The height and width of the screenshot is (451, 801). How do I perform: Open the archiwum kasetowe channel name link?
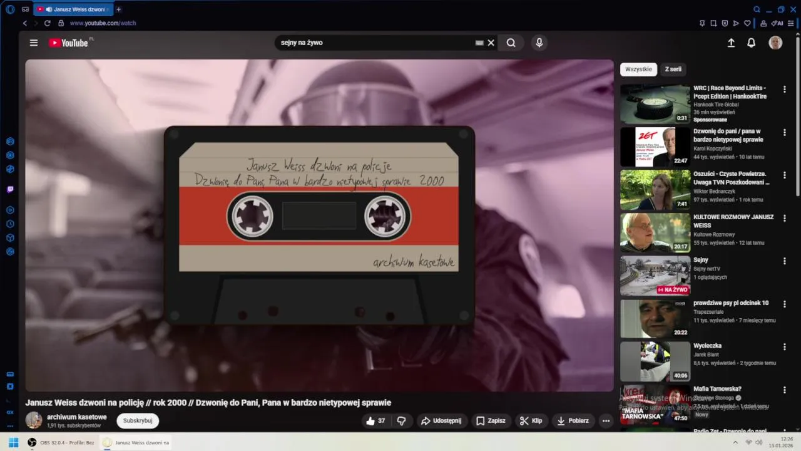76,417
